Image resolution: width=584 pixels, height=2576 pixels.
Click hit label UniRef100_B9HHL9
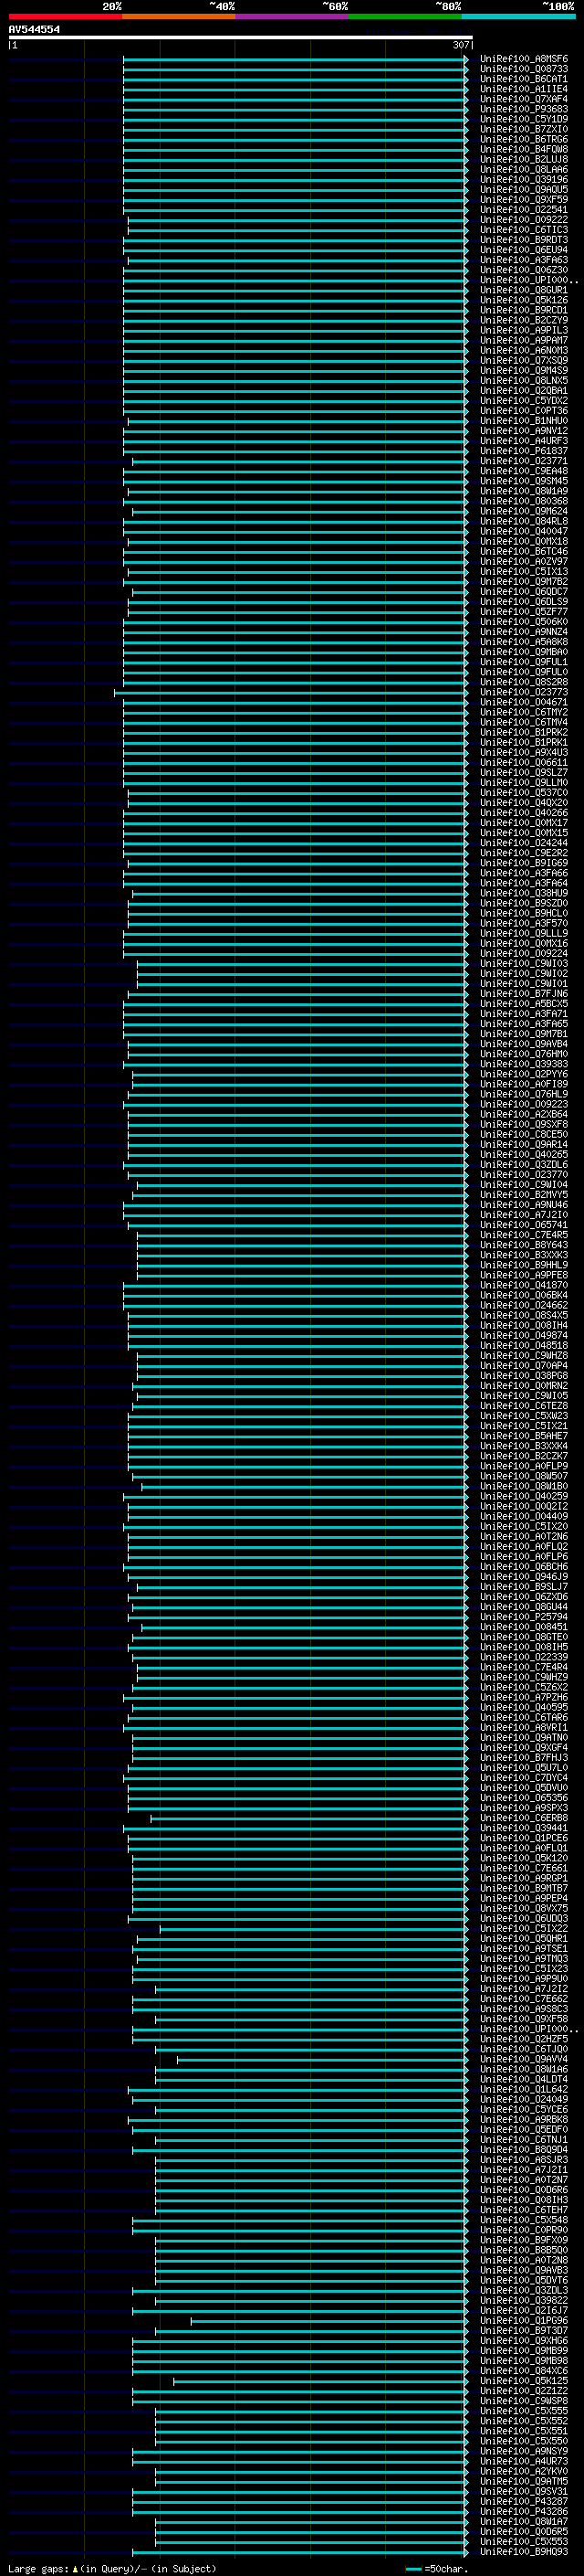pyautogui.click(x=524, y=1266)
